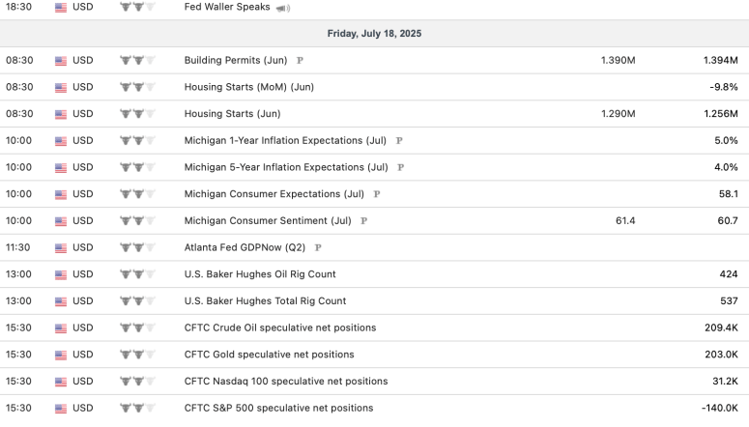This screenshot has width=749, height=427.
Task: Click the 'P' icon after Michigan Consumer Sentiment
Action: click(x=364, y=221)
